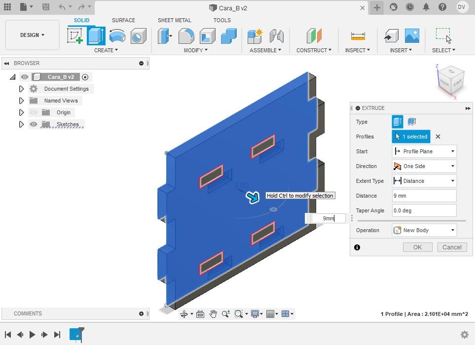Click the Extrude info icon
Viewport: 475px width, 345px height.
(357, 247)
